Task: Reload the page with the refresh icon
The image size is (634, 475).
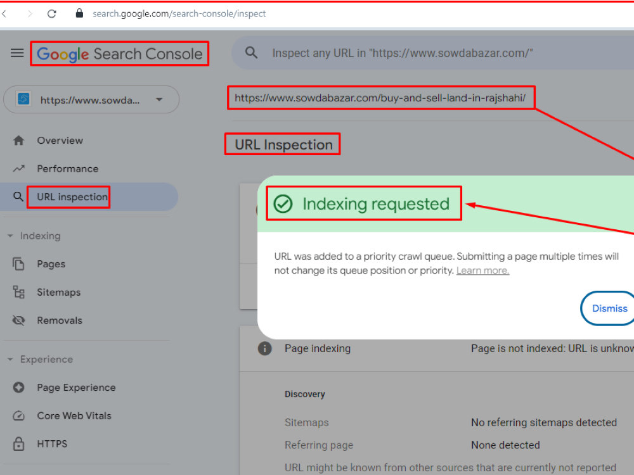Action: (x=52, y=14)
